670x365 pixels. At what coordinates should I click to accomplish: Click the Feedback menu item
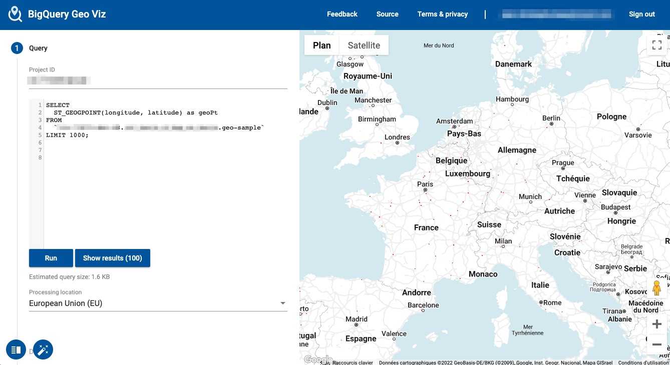tap(342, 14)
